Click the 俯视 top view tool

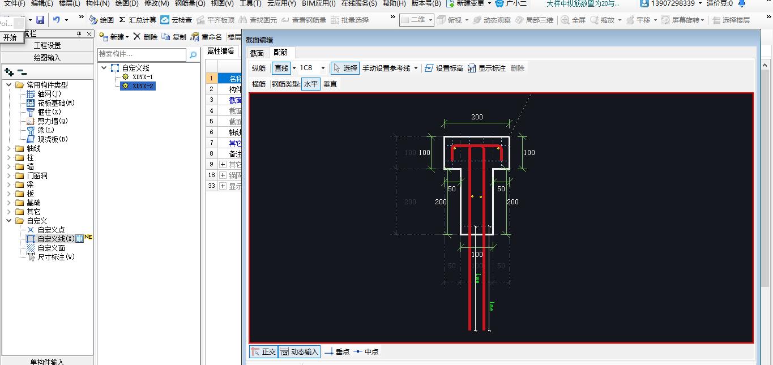(450, 20)
